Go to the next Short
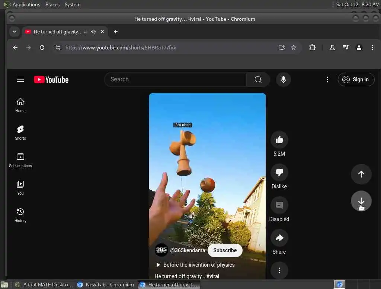This screenshot has width=381, height=289. click(361, 201)
